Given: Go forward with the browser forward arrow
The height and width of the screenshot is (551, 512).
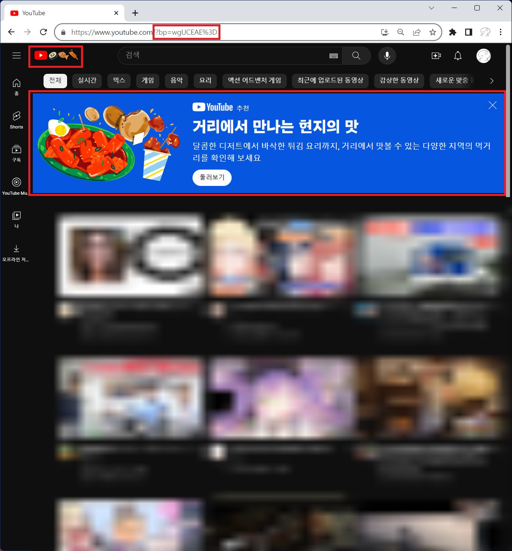Looking at the screenshot, I should (x=27, y=32).
